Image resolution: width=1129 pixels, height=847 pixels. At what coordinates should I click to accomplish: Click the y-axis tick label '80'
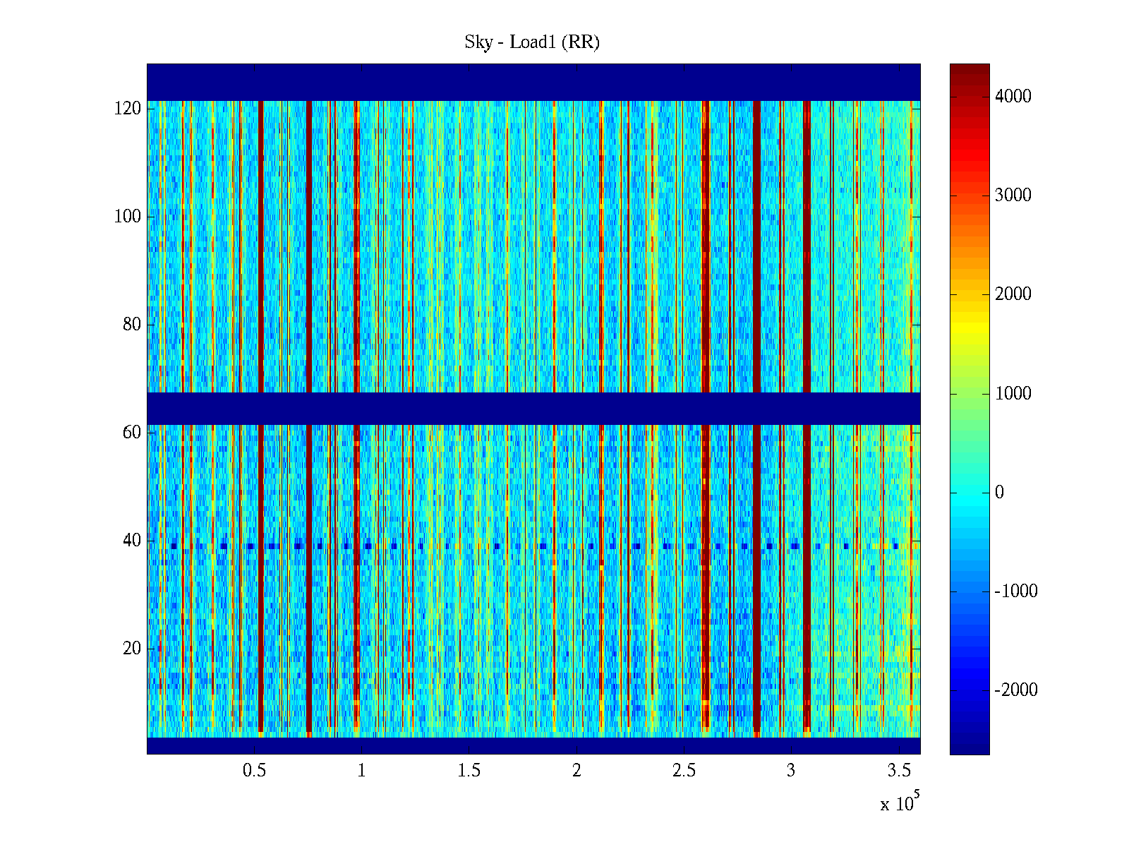click(132, 325)
